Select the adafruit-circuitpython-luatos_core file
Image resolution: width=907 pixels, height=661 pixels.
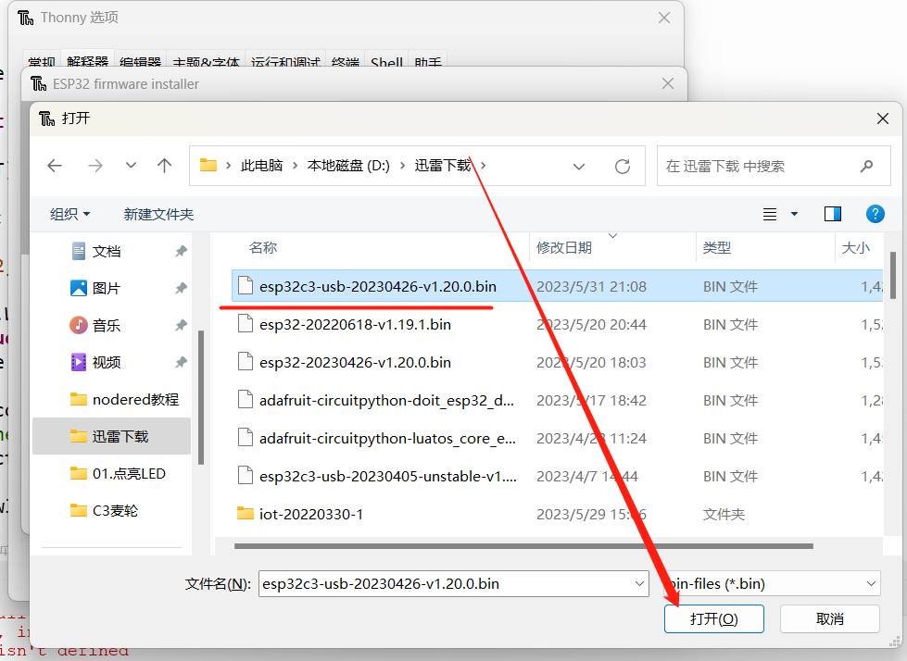pyautogui.click(x=387, y=439)
